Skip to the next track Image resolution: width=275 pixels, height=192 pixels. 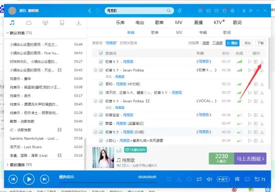(44, 179)
